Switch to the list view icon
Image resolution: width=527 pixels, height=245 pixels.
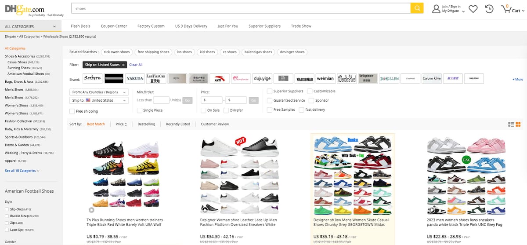click(x=511, y=124)
